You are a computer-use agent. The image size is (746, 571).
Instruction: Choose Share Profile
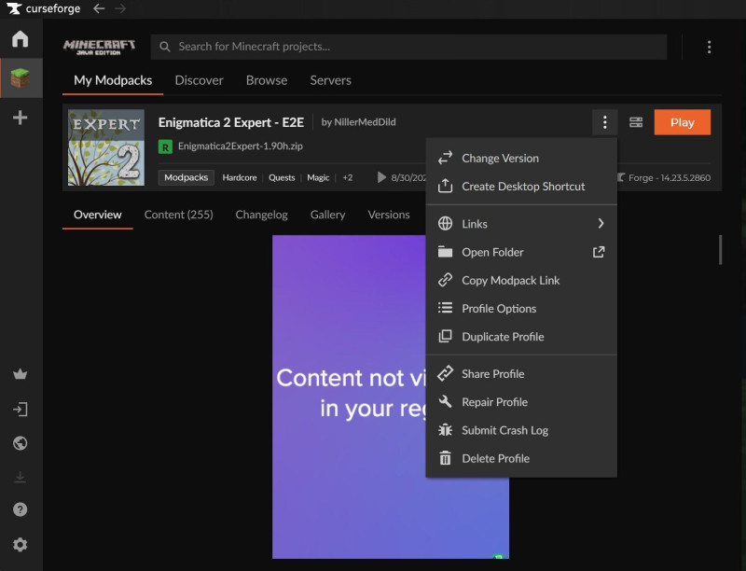[521, 374]
